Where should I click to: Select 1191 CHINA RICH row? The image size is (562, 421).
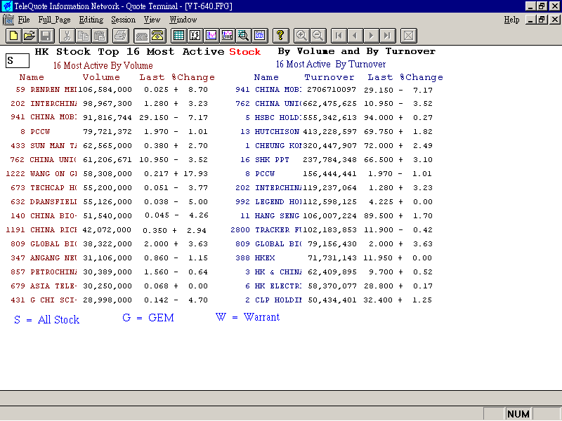click(107, 230)
